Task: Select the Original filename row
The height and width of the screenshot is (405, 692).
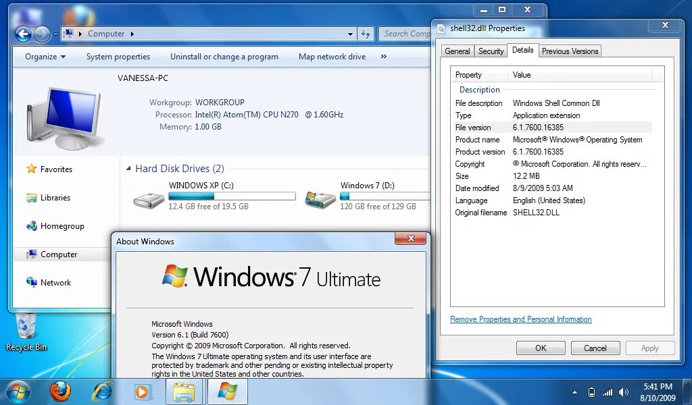Action: click(551, 213)
